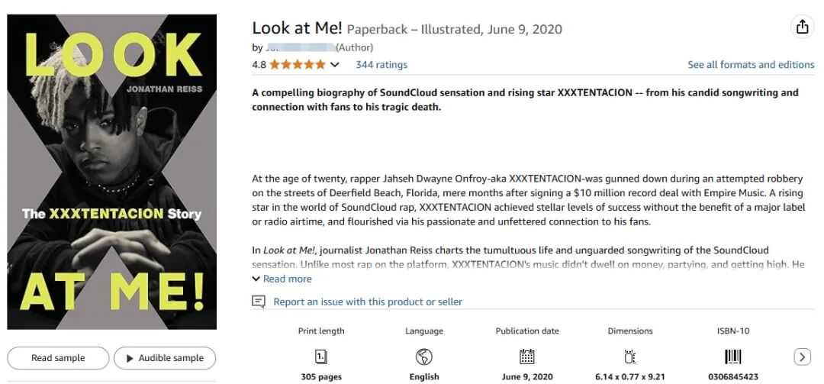Click the Dimensions ruler icon
Screen dimensions: 824x384
(x=630, y=356)
